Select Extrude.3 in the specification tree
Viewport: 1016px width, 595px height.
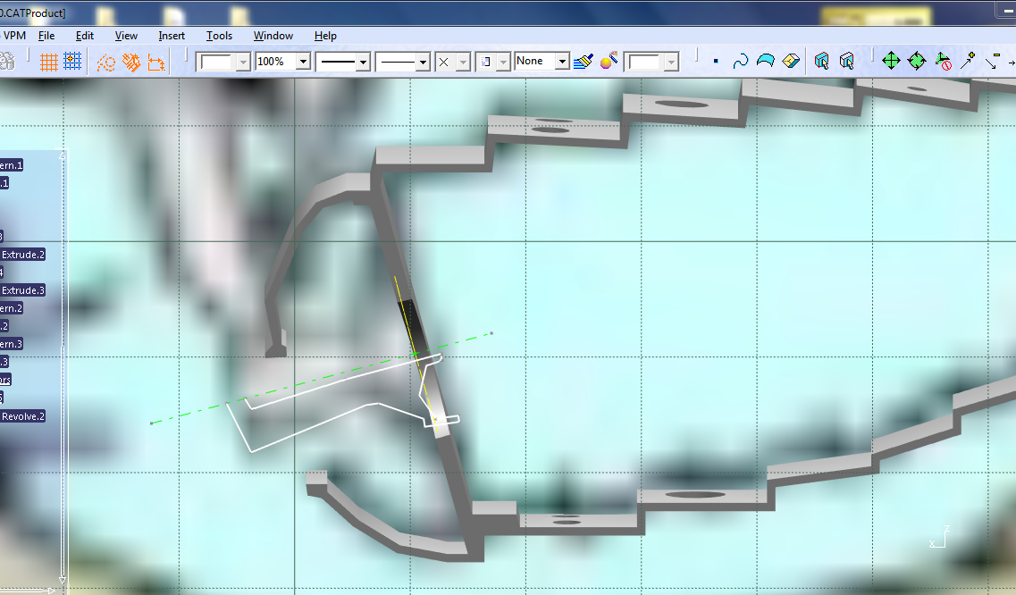coord(22,289)
